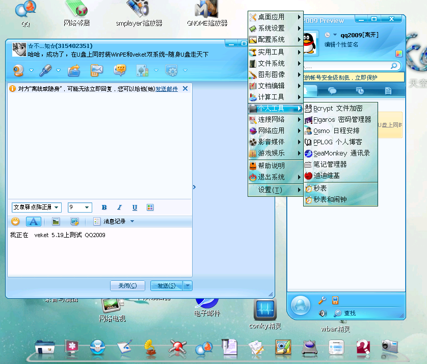Switch to the groups chat bubble tab
Screen dimensions: 427x364
pyautogui.click(x=332, y=91)
